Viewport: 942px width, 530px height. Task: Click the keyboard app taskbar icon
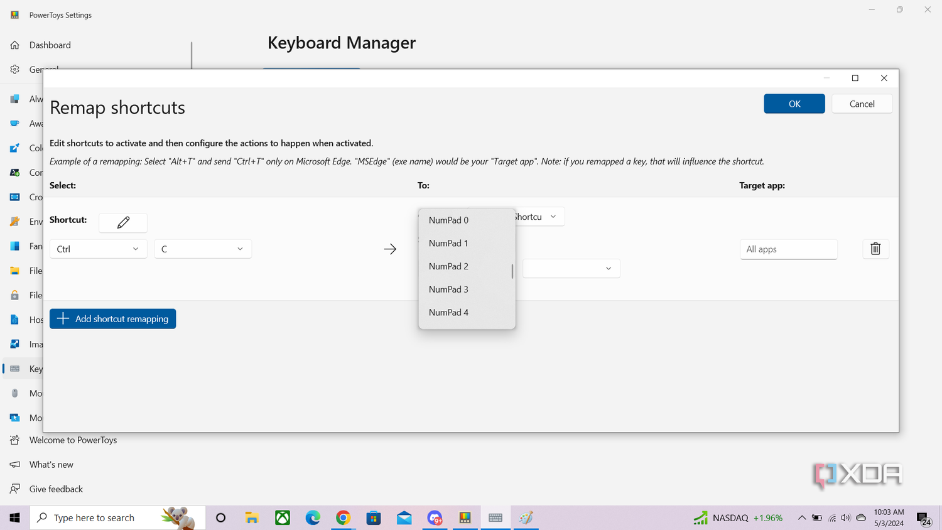coord(495,517)
